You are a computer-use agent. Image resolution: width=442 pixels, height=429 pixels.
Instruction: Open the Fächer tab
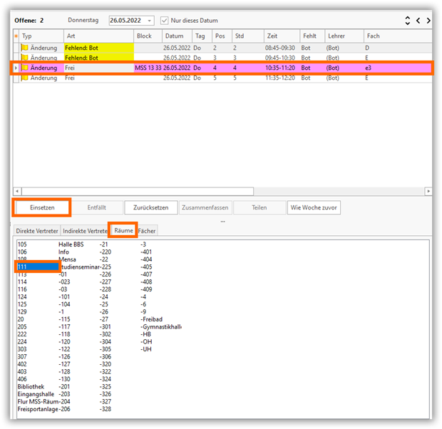tap(147, 231)
